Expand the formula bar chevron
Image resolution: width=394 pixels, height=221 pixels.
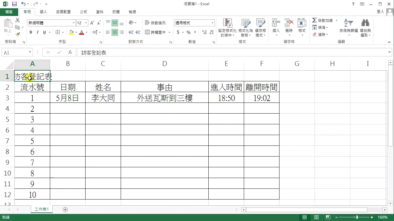click(x=390, y=52)
